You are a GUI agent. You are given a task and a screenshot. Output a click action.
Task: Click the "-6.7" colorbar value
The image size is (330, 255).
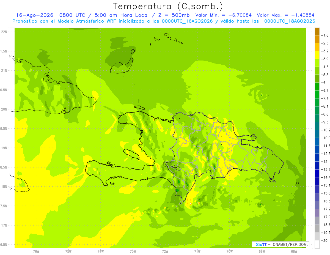(325, 91)
